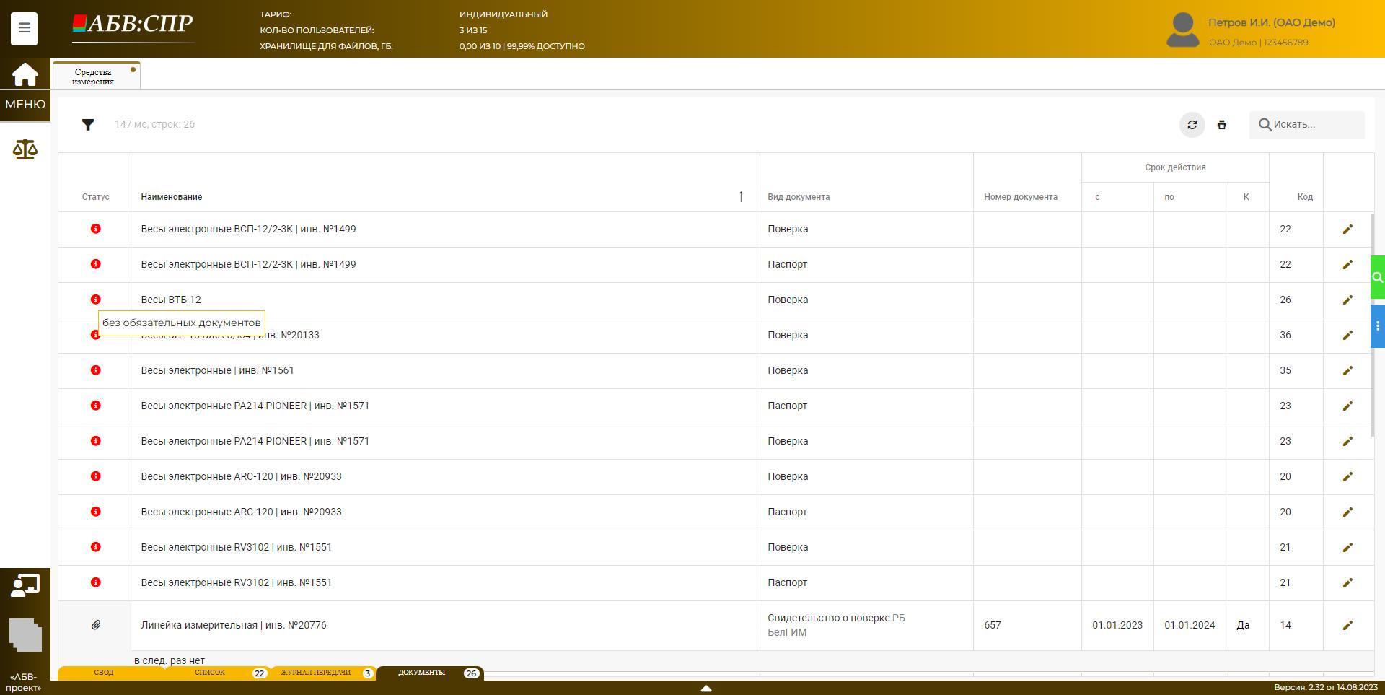Screen dimensions: 1385x695
Task: Open the green side search panel
Action: point(1377,277)
